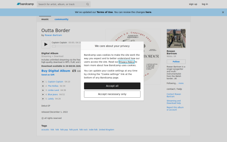Open Contact Rowan Bartram link
Screen dimensions: 227x142
[174, 95]
